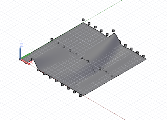Click the thin green line extending past surface
Viewport: 167px width, 120px height.
pyautogui.click(x=103, y=11)
